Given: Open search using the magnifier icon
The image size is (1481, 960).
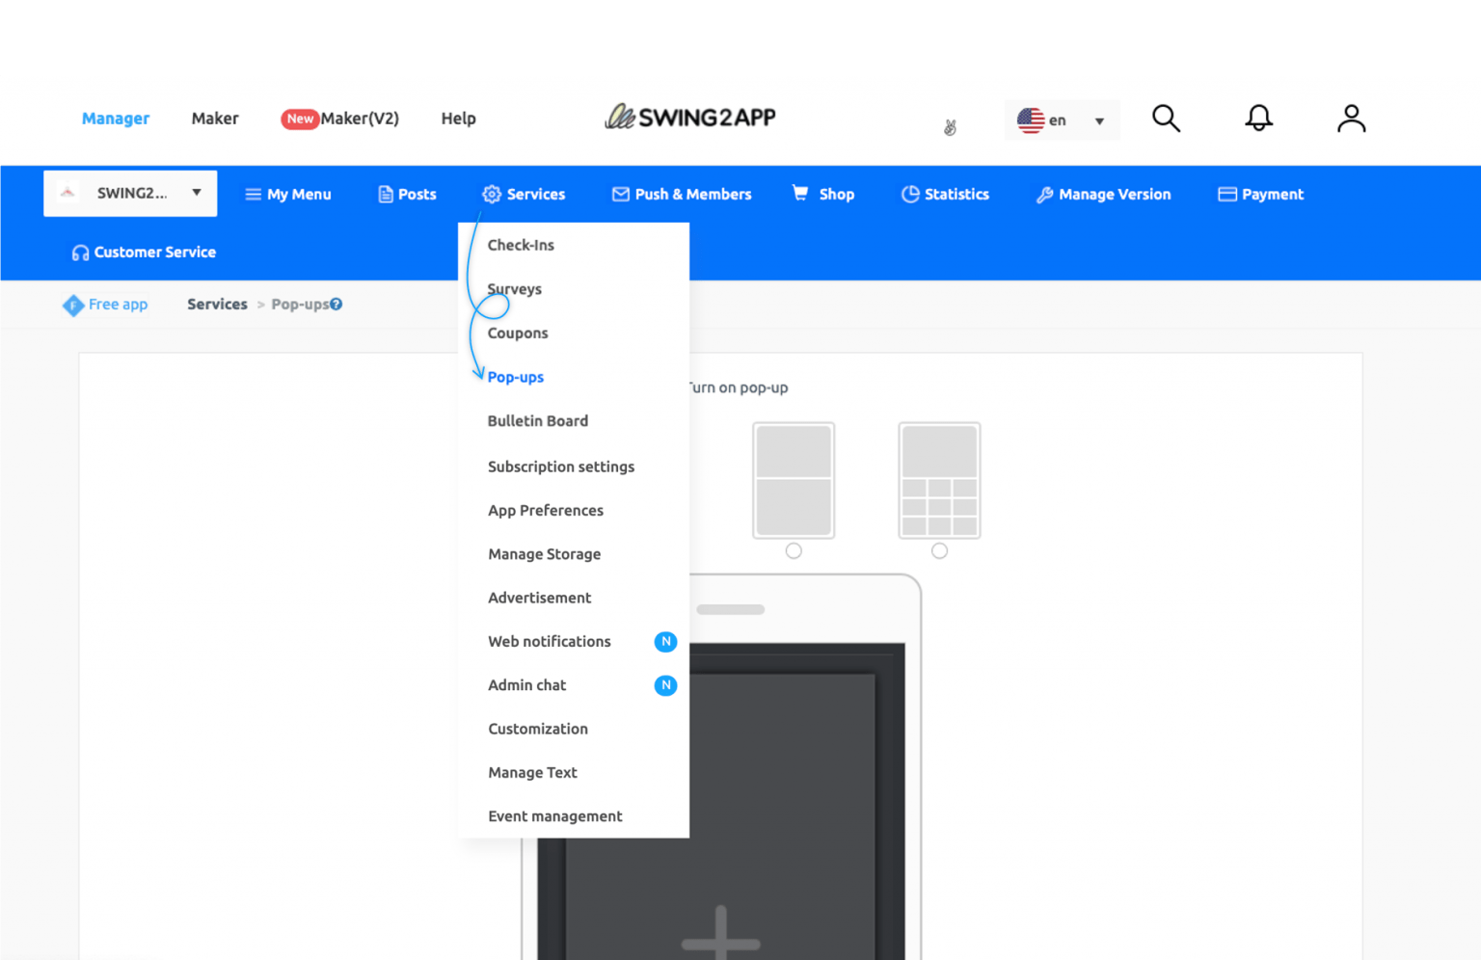Looking at the screenshot, I should pos(1166,119).
